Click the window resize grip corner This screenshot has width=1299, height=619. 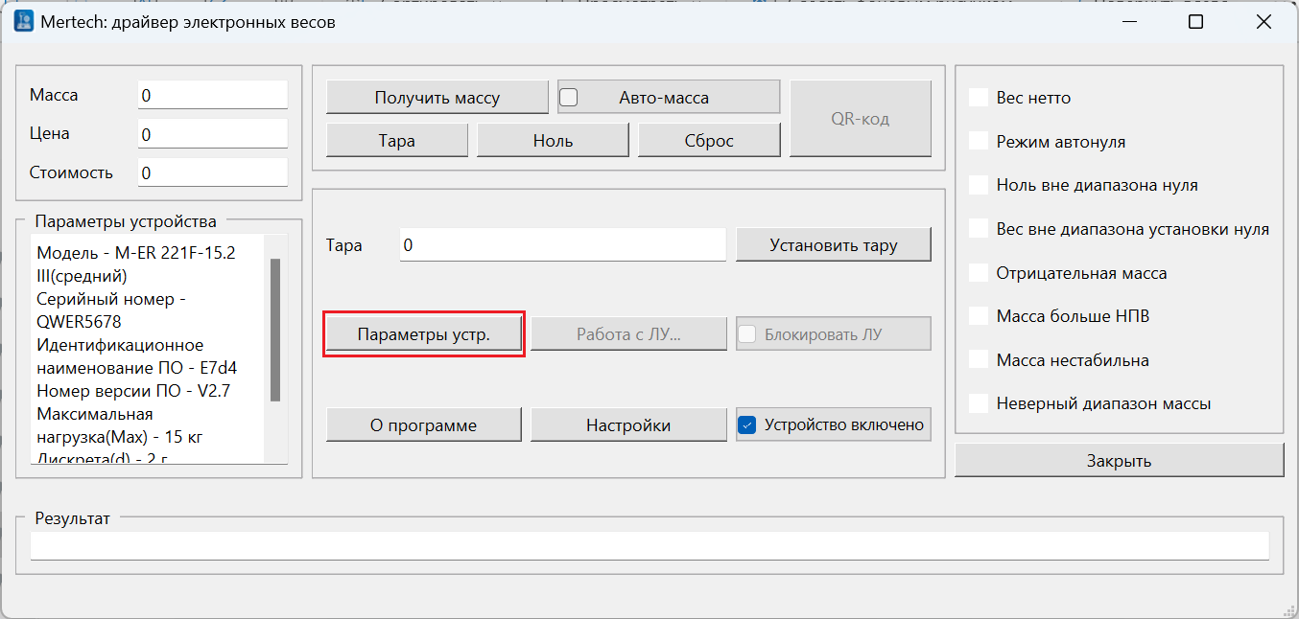tap(1288, 609)
